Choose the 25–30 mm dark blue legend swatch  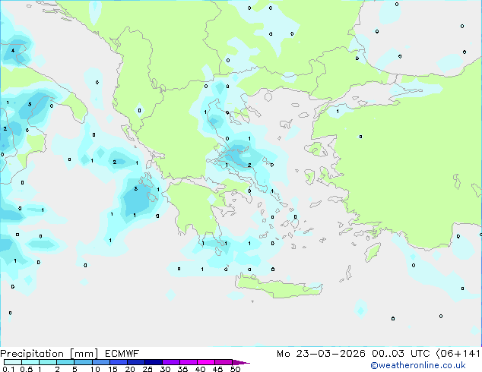(153, 362)
